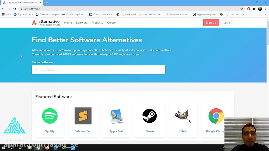Open a new tab with the plus button
The height and width of the screenshot is (151, 269).
47,3
